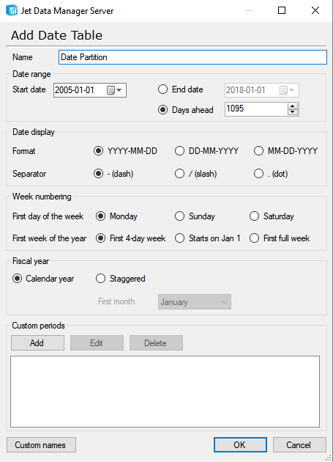Open the Custom names dialog

(x=41, y=445)
